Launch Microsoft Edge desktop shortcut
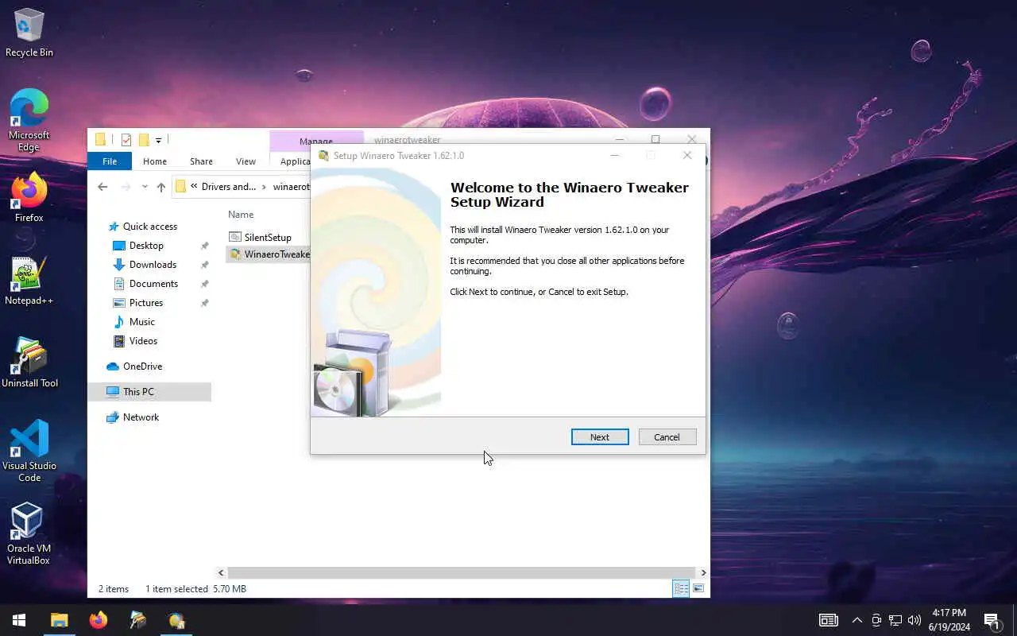Viewport: 1017px width, 636px height. [29, 119]
